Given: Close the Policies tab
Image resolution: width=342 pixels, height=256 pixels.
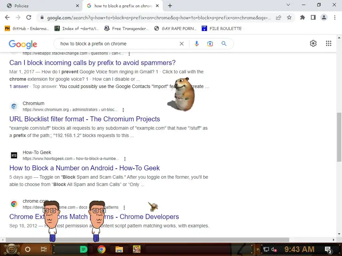Looking at the screenshot, I should [77, 6].
